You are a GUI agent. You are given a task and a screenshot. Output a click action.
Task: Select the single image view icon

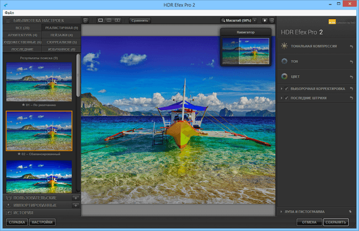pos(100,20)
